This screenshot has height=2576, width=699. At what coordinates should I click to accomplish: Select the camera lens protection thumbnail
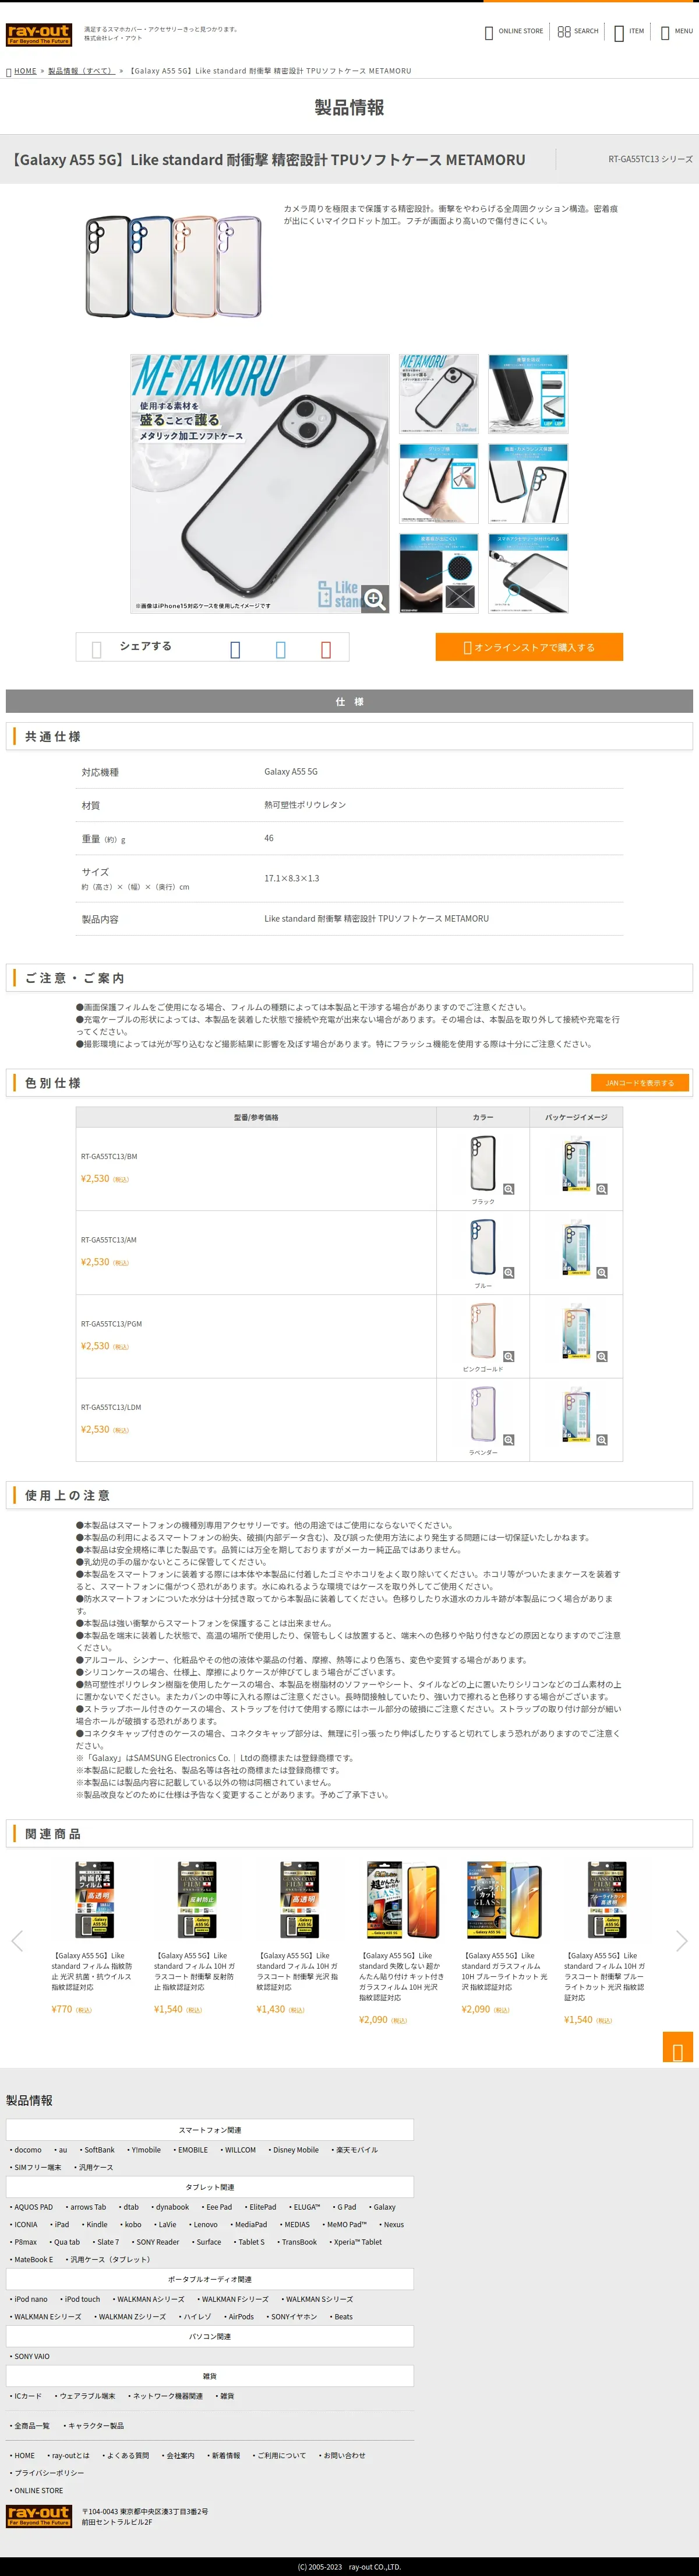point(528,483)
